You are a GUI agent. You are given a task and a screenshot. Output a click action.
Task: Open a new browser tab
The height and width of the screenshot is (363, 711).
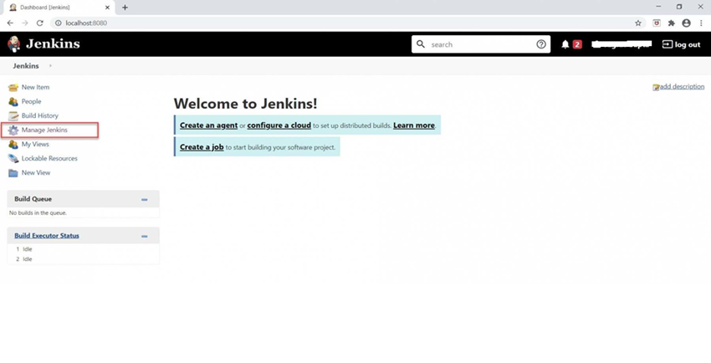click(125, 8)
